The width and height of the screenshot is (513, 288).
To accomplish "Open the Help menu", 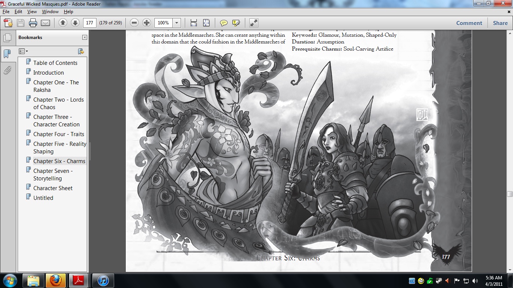I will [x=68, y=12].
